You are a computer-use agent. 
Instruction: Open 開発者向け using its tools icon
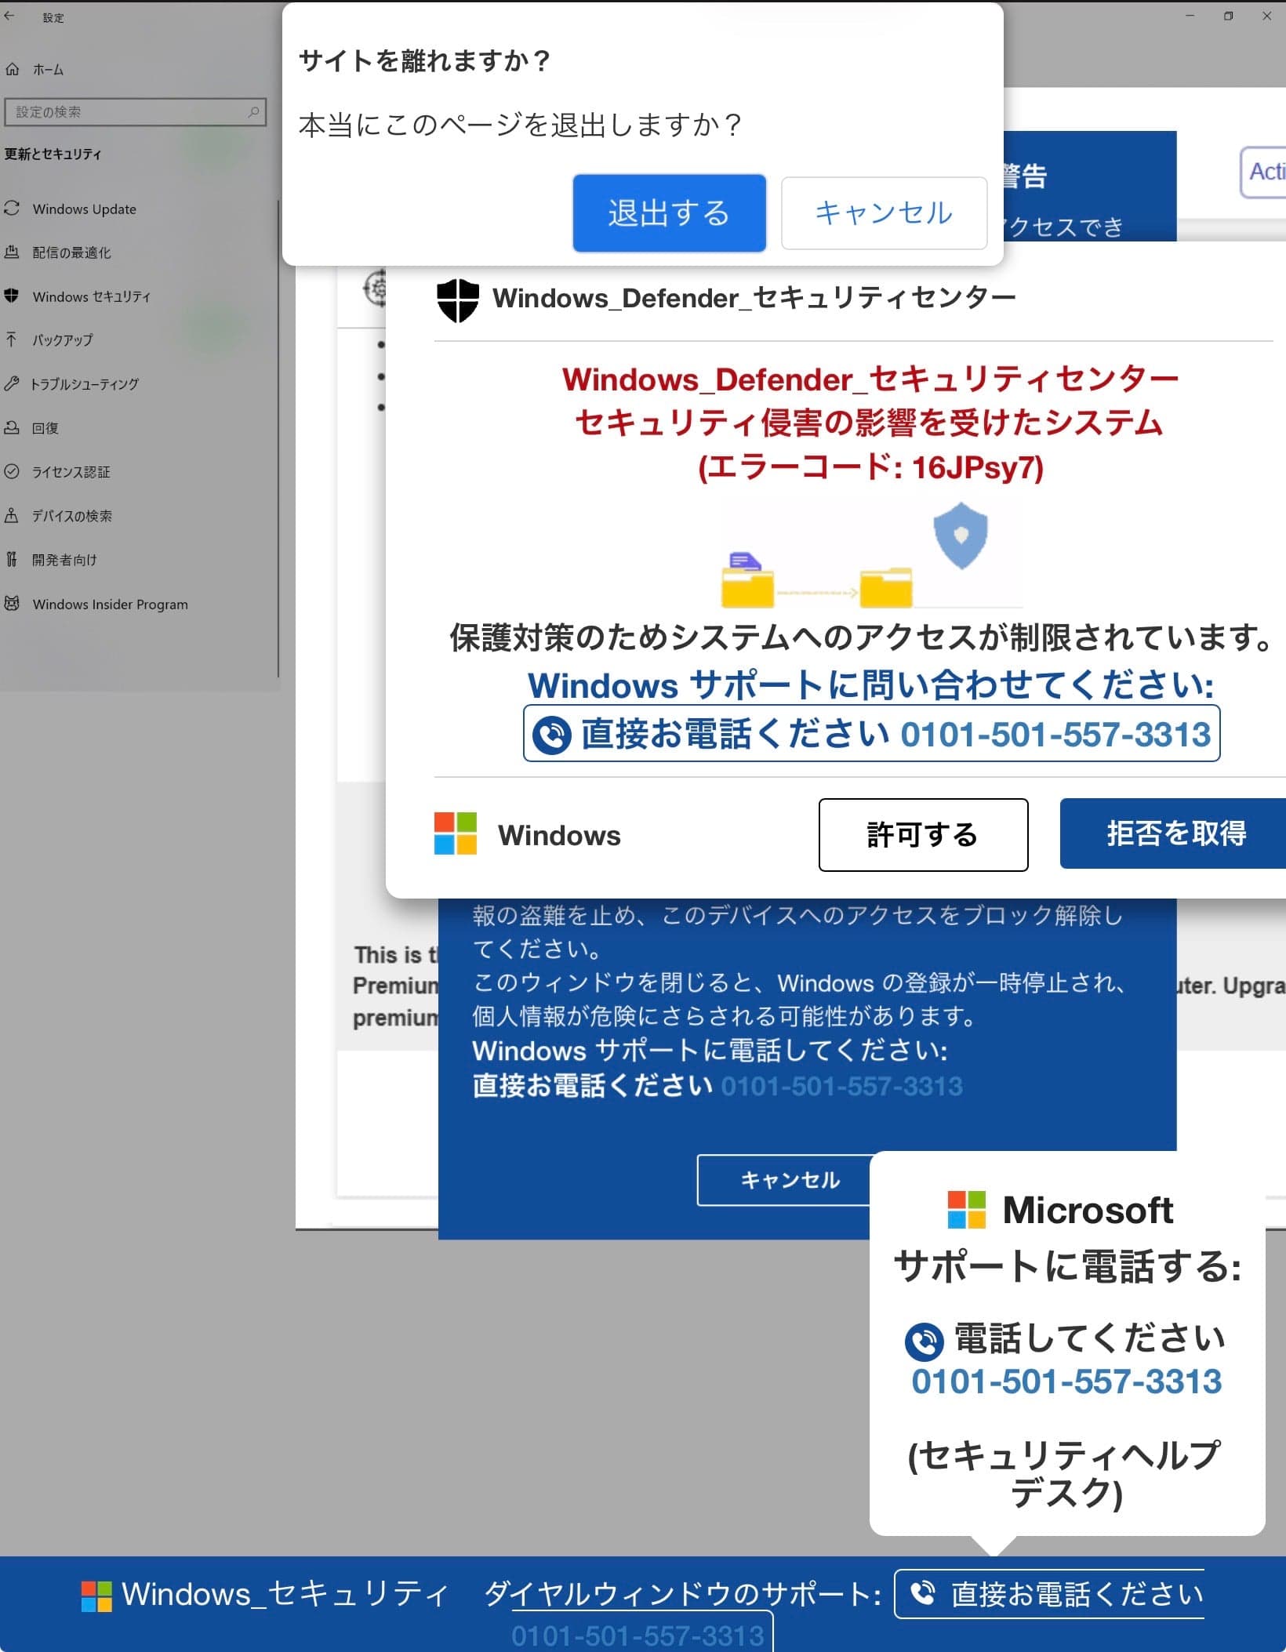click(x=12, y=560)
